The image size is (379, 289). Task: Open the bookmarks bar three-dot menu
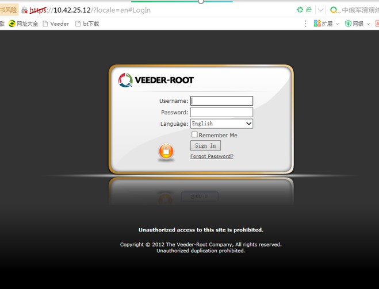[x=305, y=24]
